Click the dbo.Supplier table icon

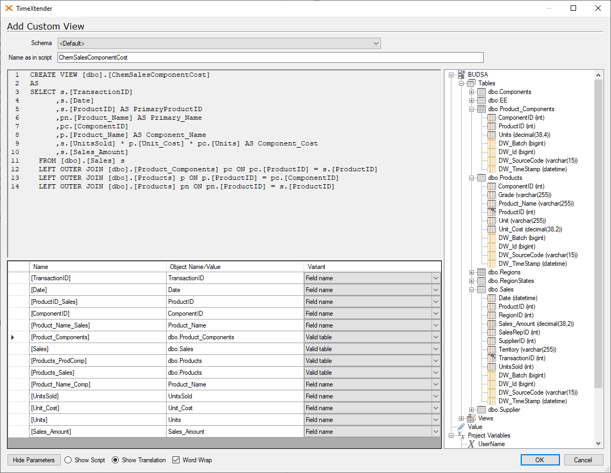(x=481, y=410)
